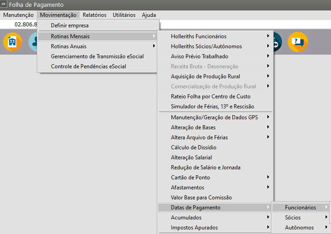Screen dimensions: 331x234
Task: Click the FP application icon in title bar
Action: 4,5
